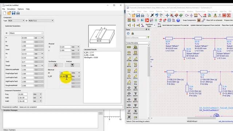Click the green filter icon in Parts panel
The width and height of the screenshot is (233, 131).
point(148,37)
